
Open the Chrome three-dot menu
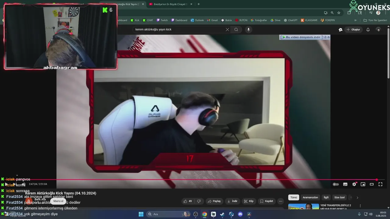pos(386,13)
